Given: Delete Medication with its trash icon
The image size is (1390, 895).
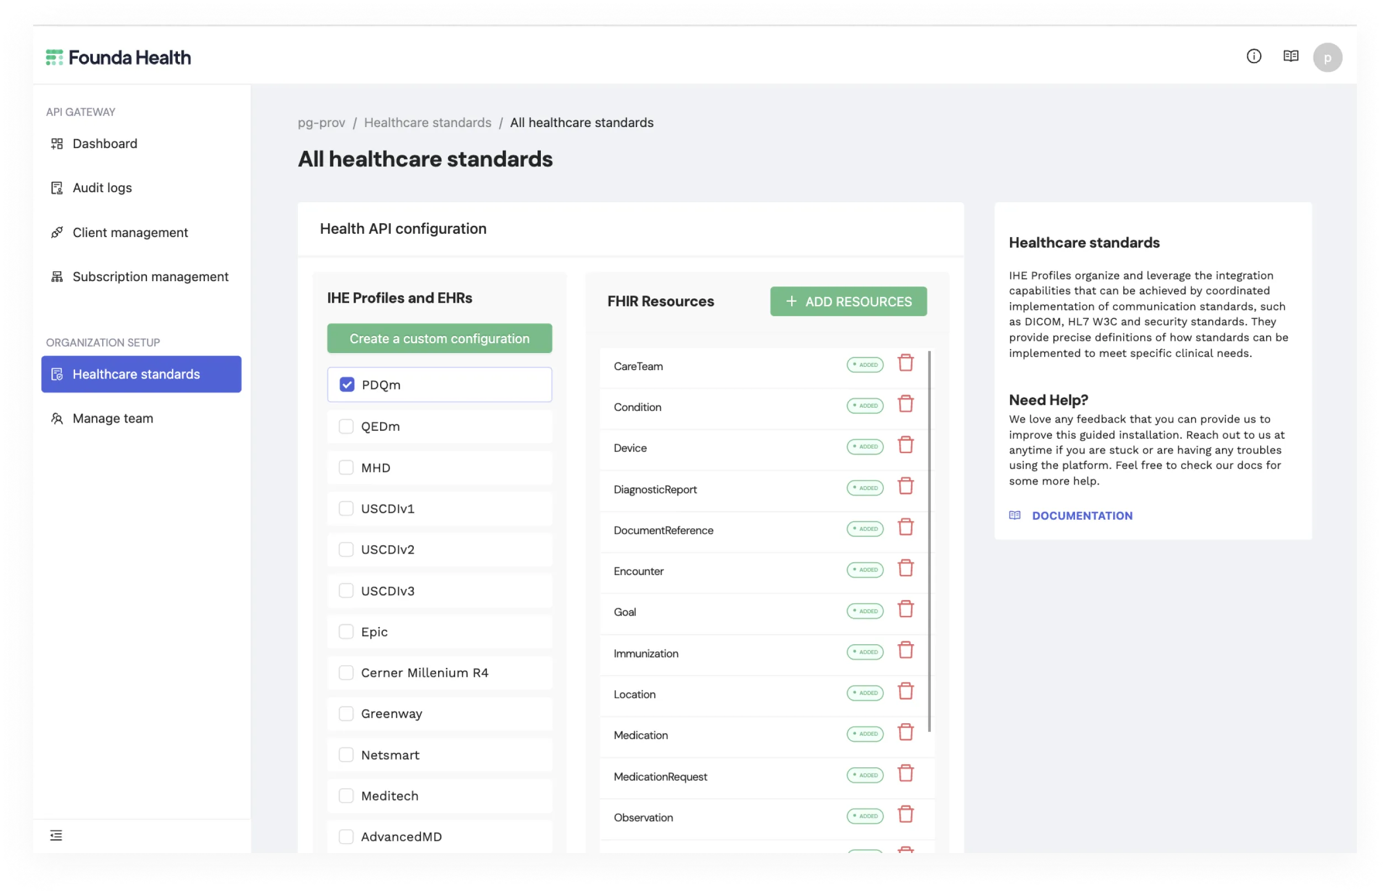Looking at the screenshot, I should click(905, 731).
